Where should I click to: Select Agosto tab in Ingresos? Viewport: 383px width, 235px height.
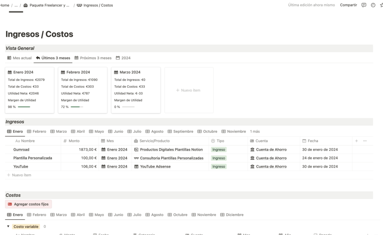(154, 132)
